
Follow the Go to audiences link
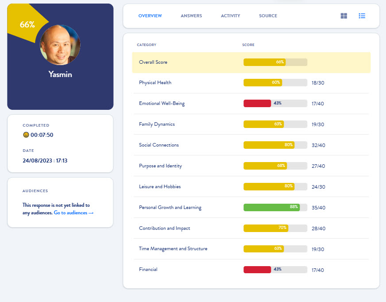[x=71, y=213]
